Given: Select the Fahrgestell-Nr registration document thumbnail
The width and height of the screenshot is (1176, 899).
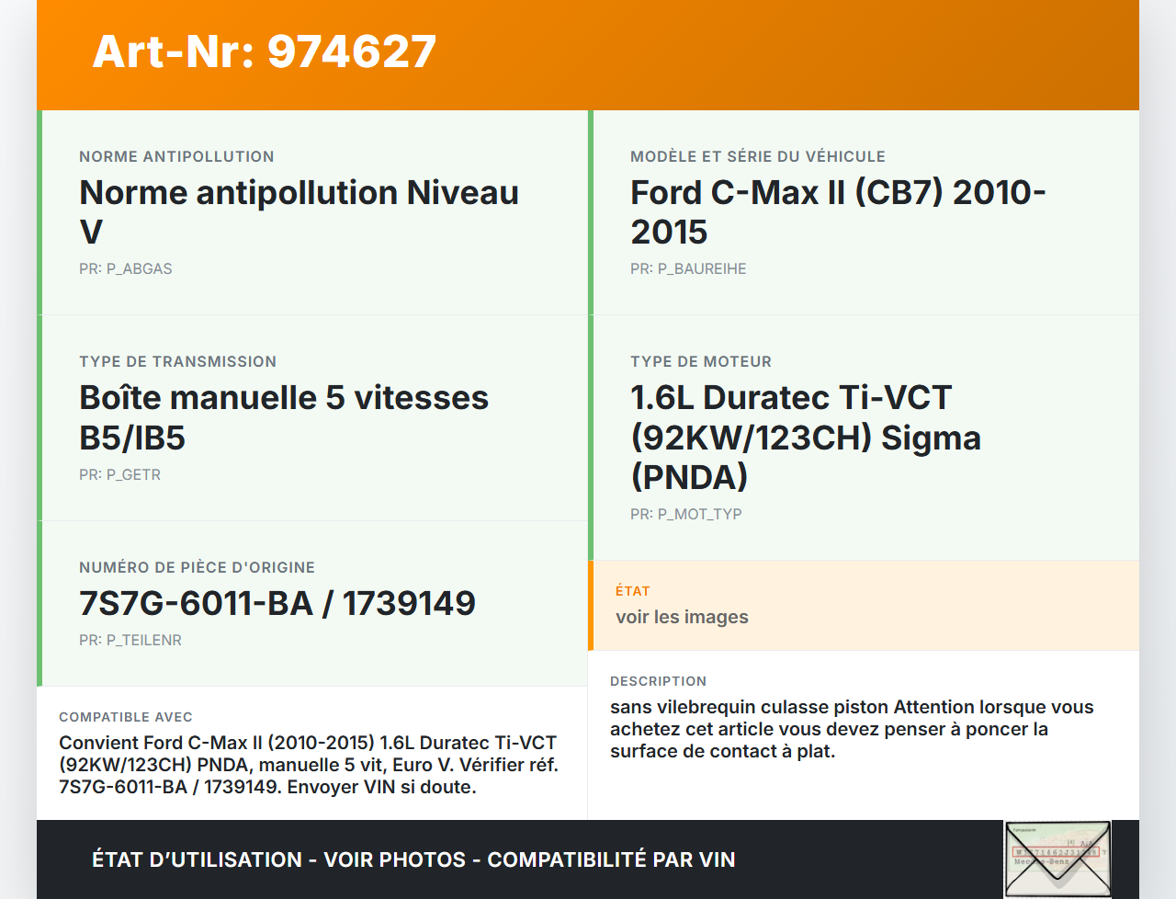Looking at the screenshot, I should pyautogui.click(x=1057, y=858).
